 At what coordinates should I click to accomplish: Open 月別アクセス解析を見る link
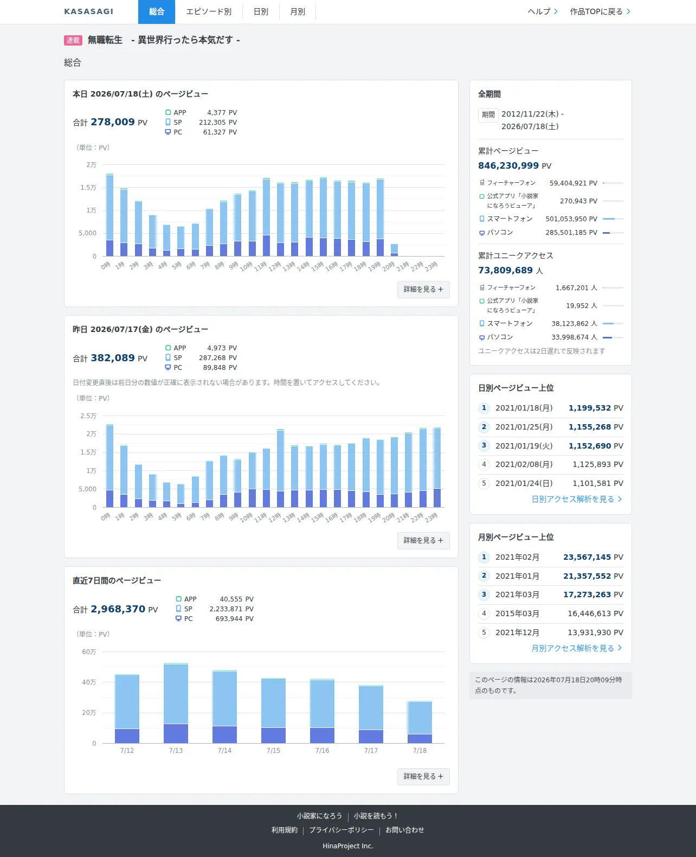(577, 648)
